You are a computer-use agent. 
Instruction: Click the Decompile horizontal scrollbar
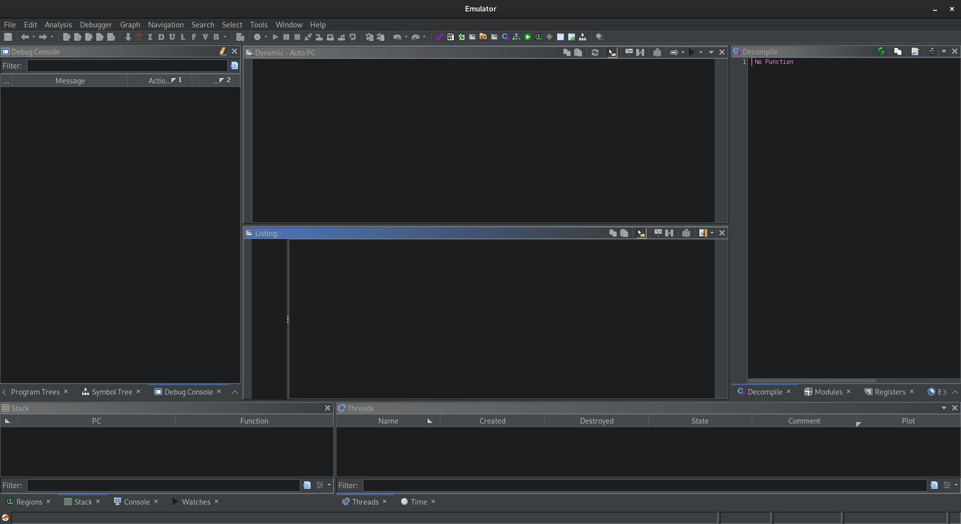pos(812,380)
